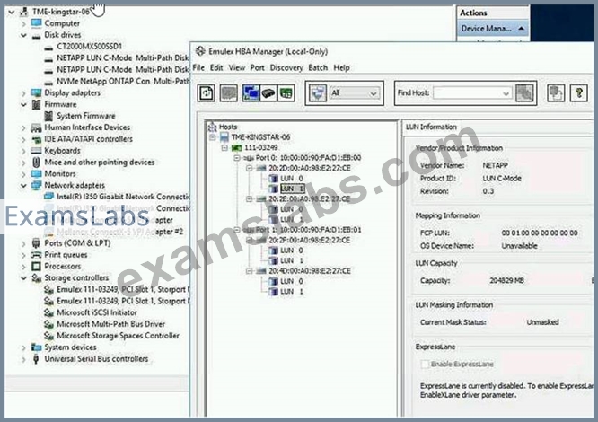Click the filter icon beside All dropdown

pyautogui.click(x=317, y=93)
